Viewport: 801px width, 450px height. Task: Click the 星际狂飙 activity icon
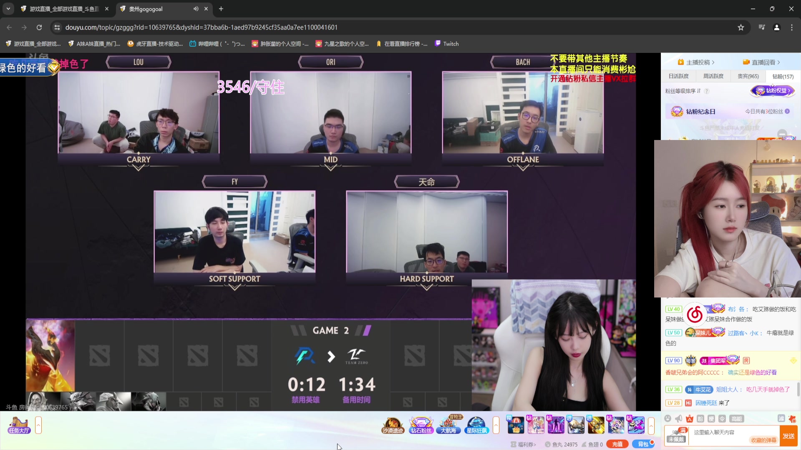pos(476,425)
